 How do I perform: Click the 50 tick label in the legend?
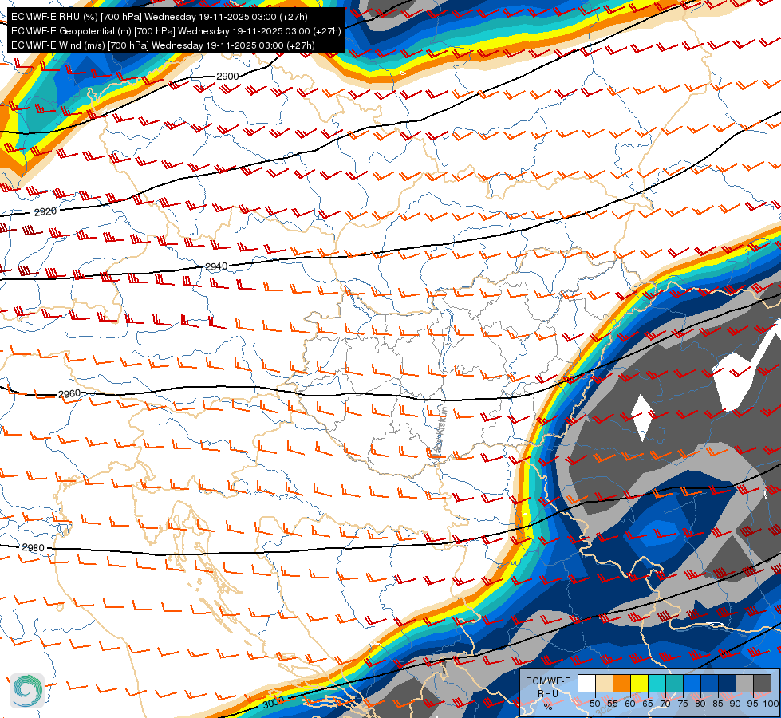pos(594,704)
